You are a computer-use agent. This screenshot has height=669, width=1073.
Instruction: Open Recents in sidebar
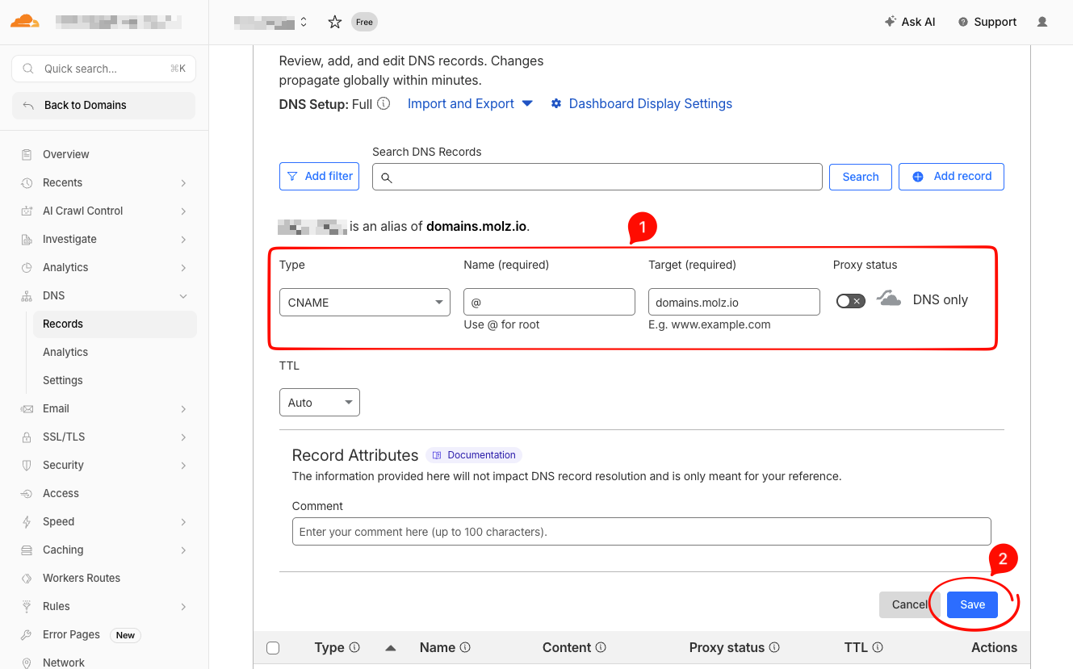(x=63, y=182)
